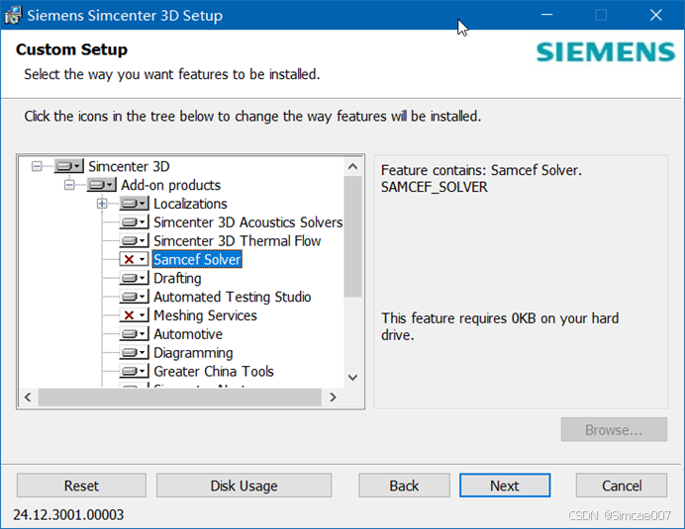This screenshot has width=685, height=529.
Task: Click feature tree vertical scrollbar thumb
Action: point(353,236)
